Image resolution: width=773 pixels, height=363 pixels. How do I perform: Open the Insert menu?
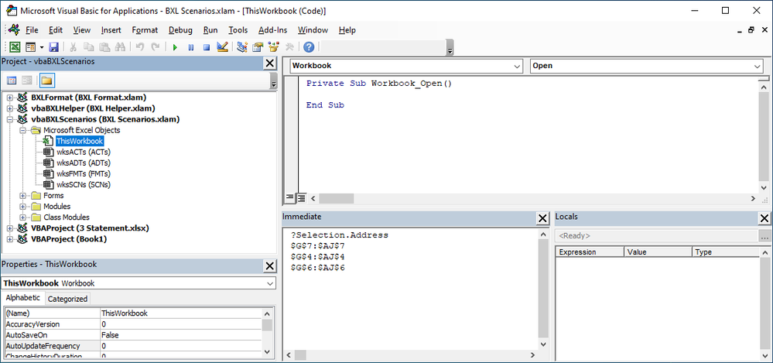111,30
